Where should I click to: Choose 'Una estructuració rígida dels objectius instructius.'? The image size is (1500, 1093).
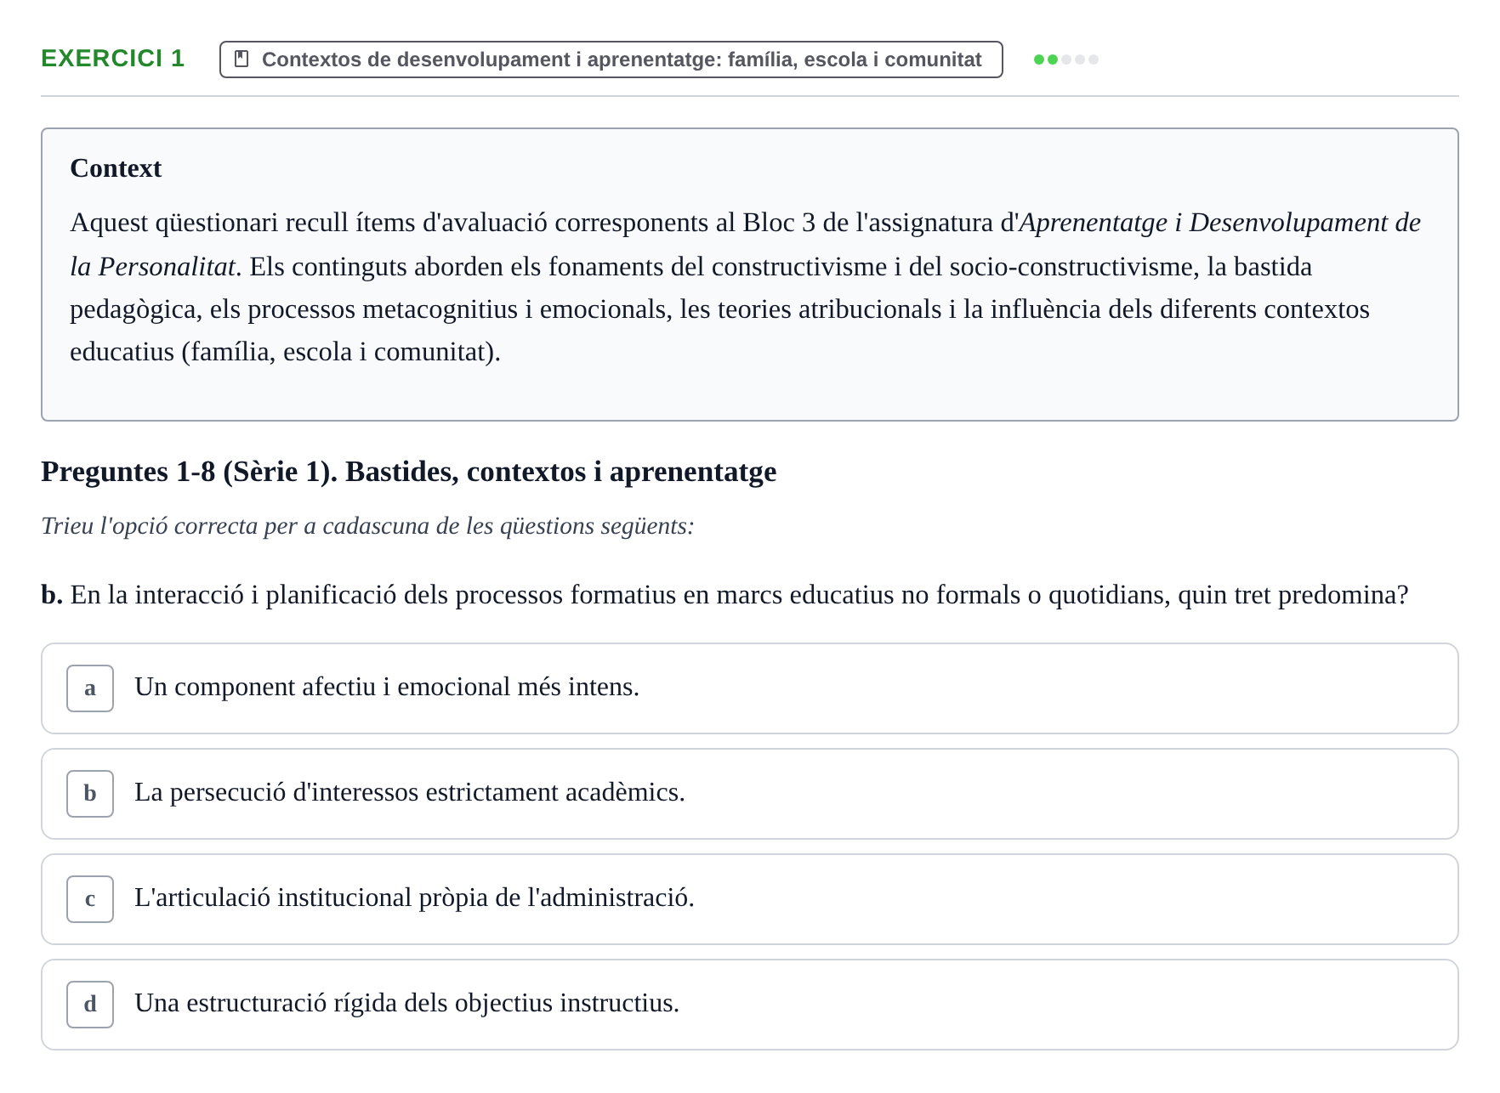[x=750, y=1005]
